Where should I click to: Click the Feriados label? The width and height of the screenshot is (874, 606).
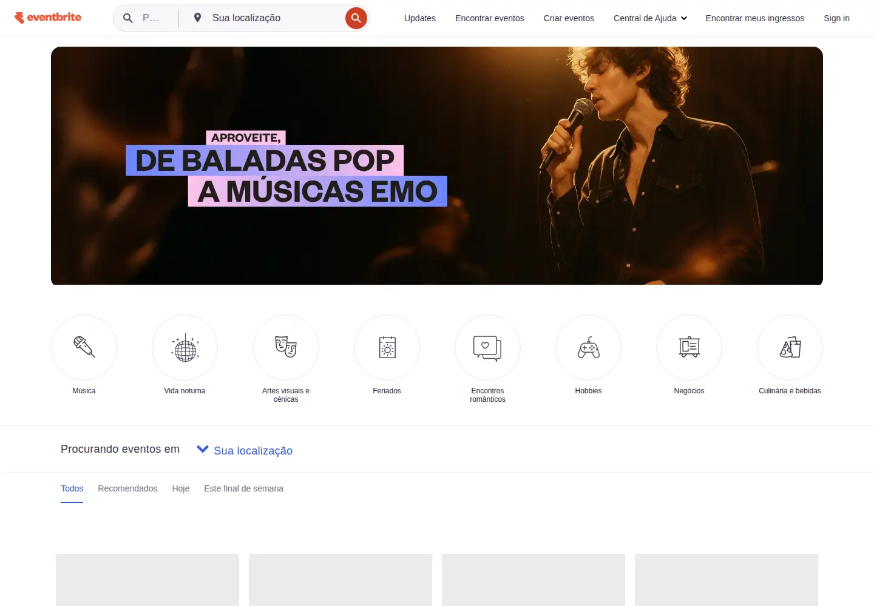(387, 391)
